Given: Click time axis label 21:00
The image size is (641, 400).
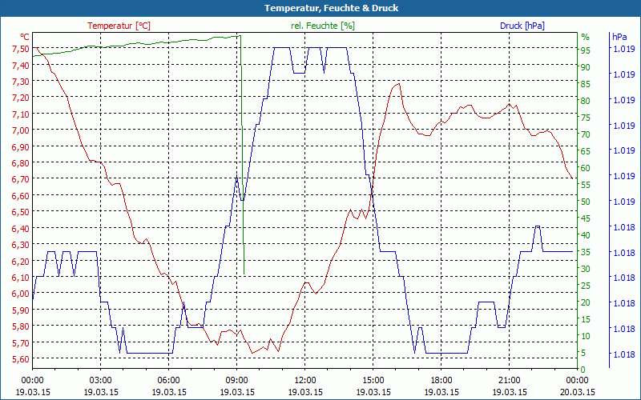Looking at the screenshot, I should [x=510, y=381].
